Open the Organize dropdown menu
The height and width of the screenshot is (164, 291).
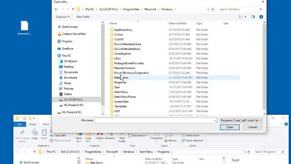63,17
